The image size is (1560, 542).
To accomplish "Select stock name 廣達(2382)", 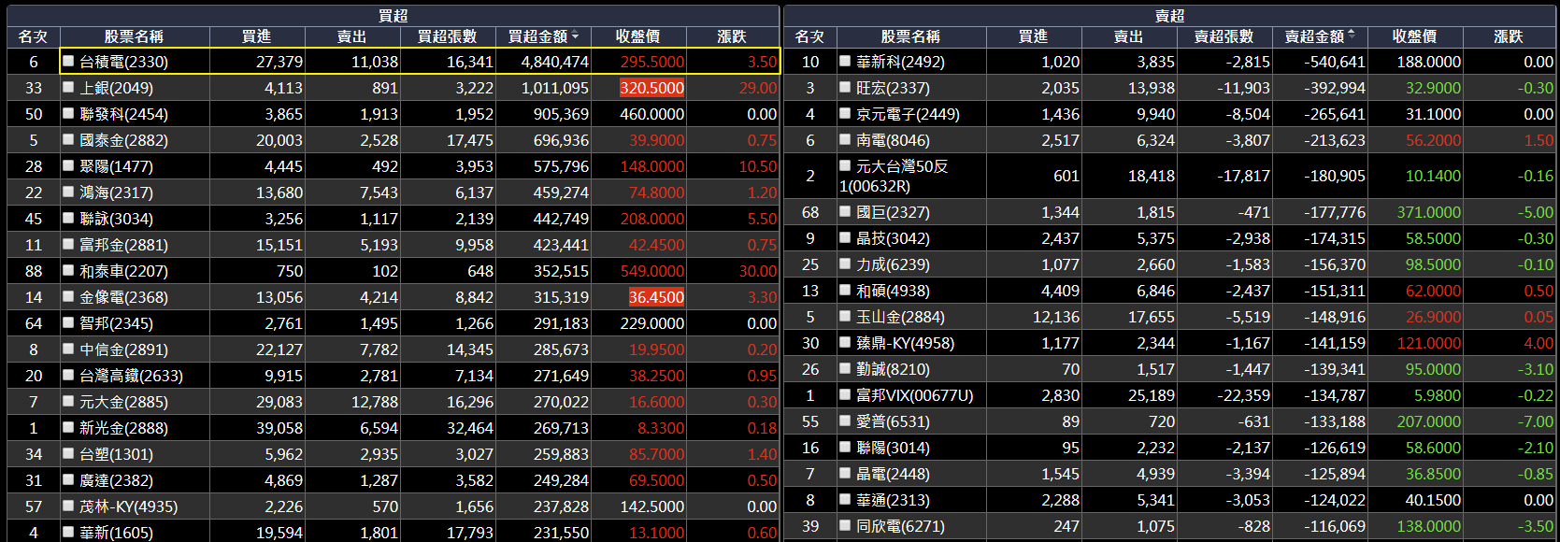I will [116, 480].
